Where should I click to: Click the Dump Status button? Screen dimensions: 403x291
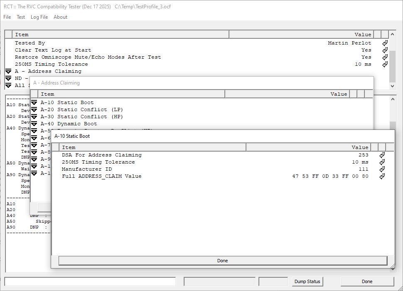coord(307,281)
